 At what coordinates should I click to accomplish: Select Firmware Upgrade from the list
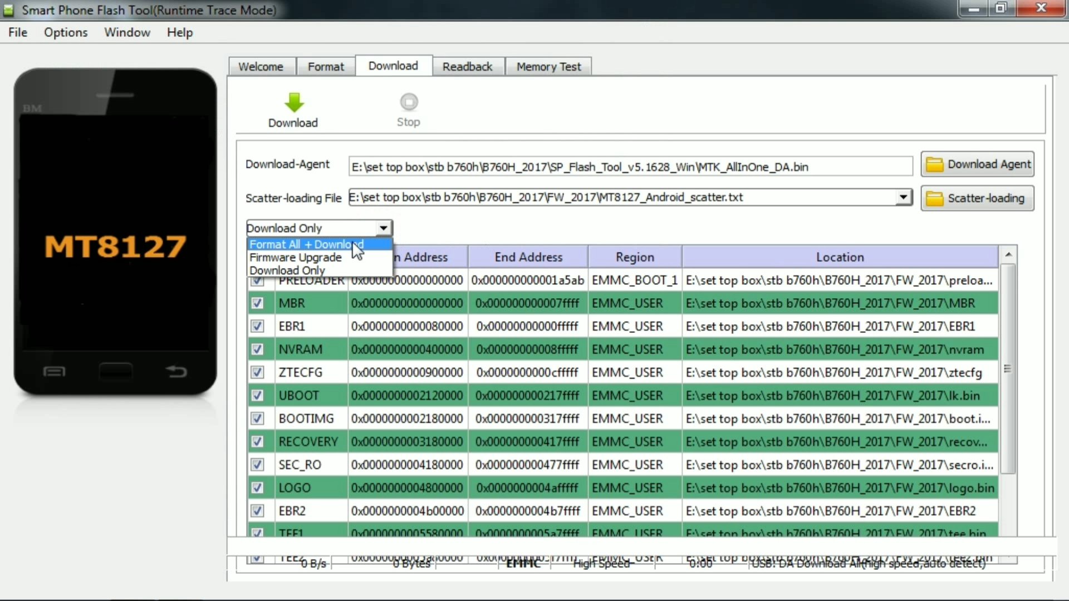click(296, 258)
